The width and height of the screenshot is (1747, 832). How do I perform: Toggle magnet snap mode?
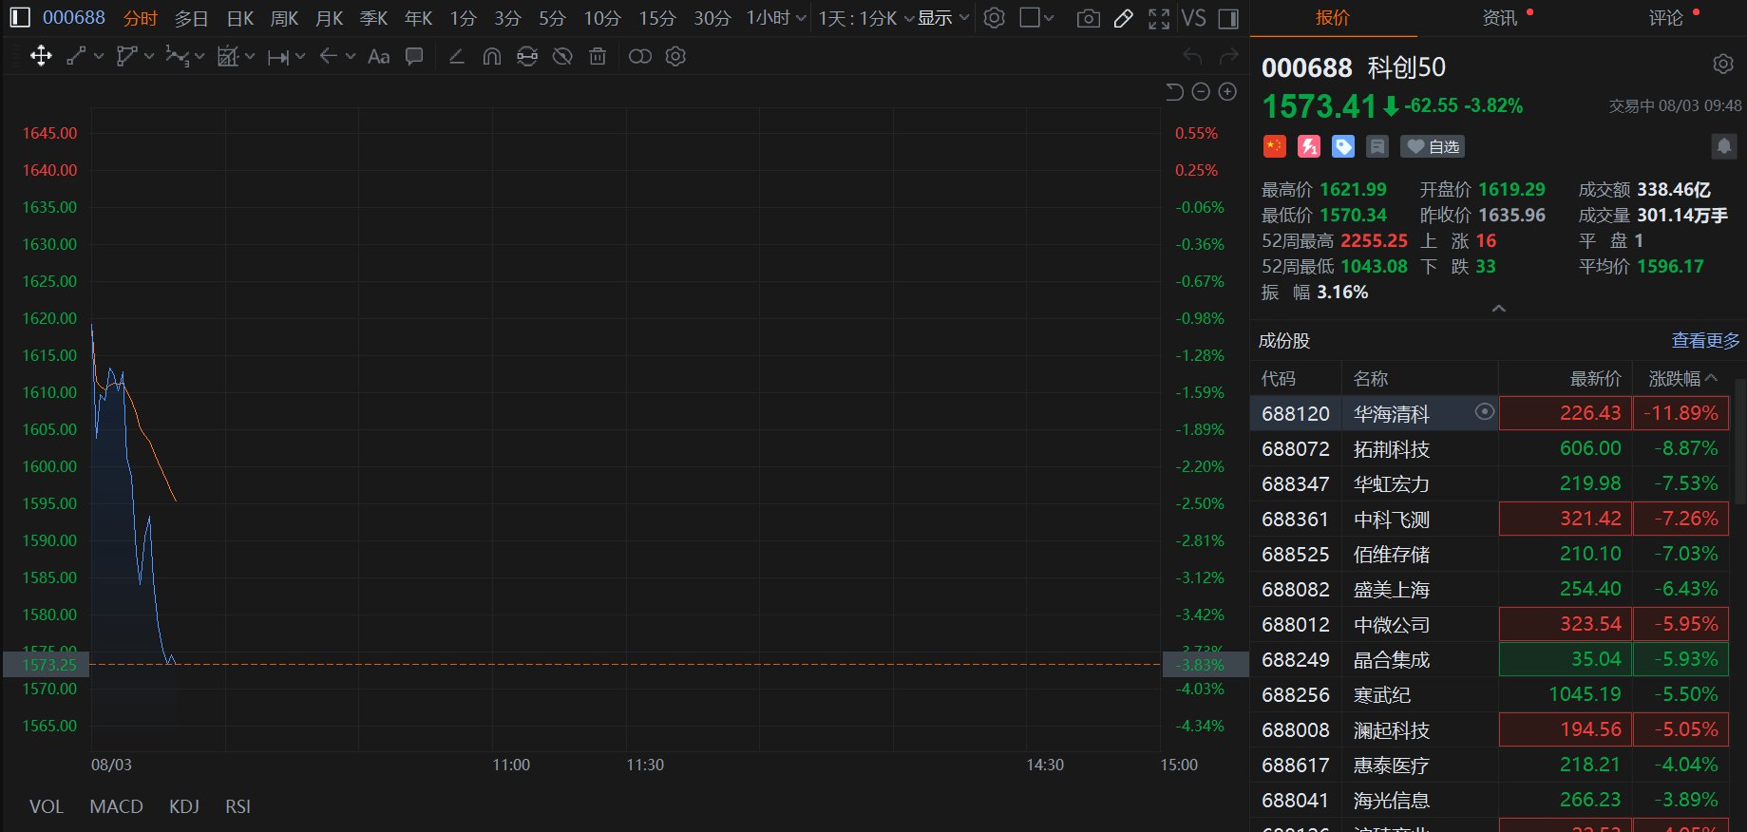coord(491,56)
